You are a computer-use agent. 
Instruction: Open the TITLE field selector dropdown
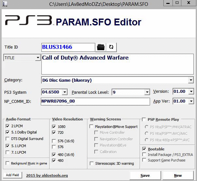click(38, 58)
